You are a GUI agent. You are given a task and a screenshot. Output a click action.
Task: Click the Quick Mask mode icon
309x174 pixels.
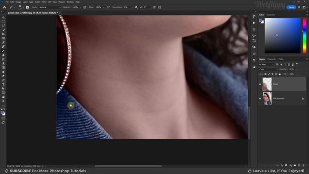[x=3, y=118]
